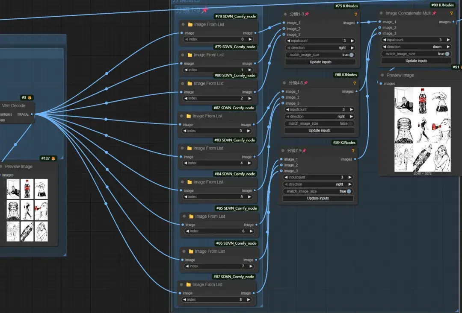Click the images input port of Preview Image #91
Image resolution: width=462 pixels, height=313 pixels.
pos(380,84)
